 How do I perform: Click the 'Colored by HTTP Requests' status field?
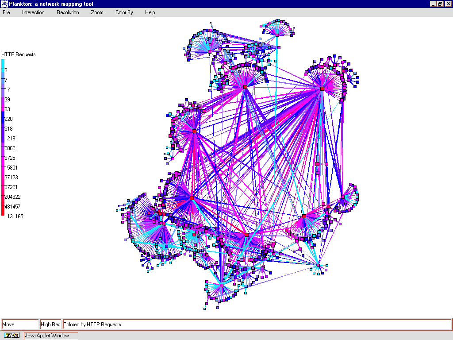[257, 325]
